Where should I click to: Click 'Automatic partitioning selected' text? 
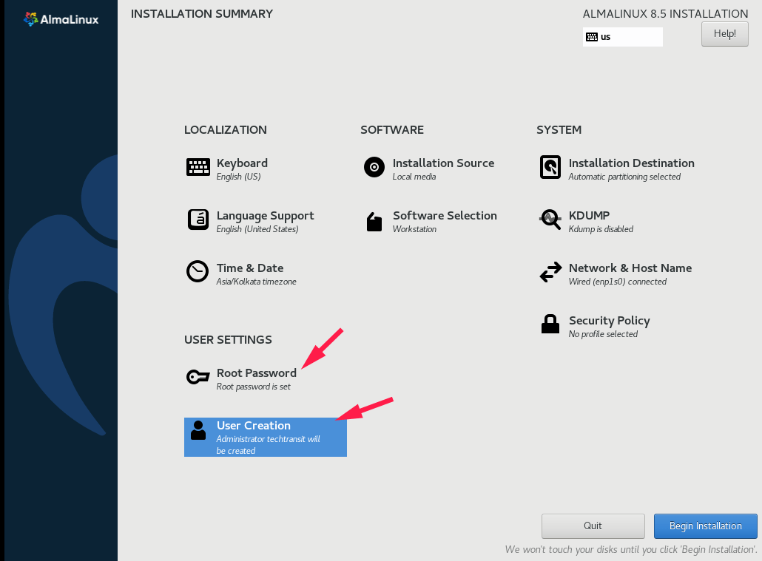(624, 177)
